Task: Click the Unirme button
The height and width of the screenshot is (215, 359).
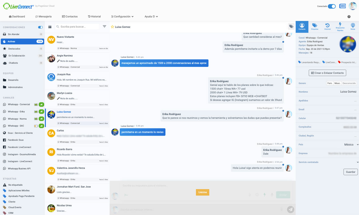Action: click(202, 192)
